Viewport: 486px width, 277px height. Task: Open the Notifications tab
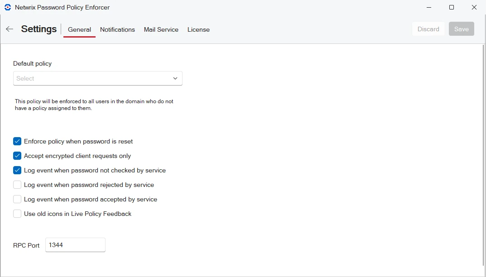117,29
